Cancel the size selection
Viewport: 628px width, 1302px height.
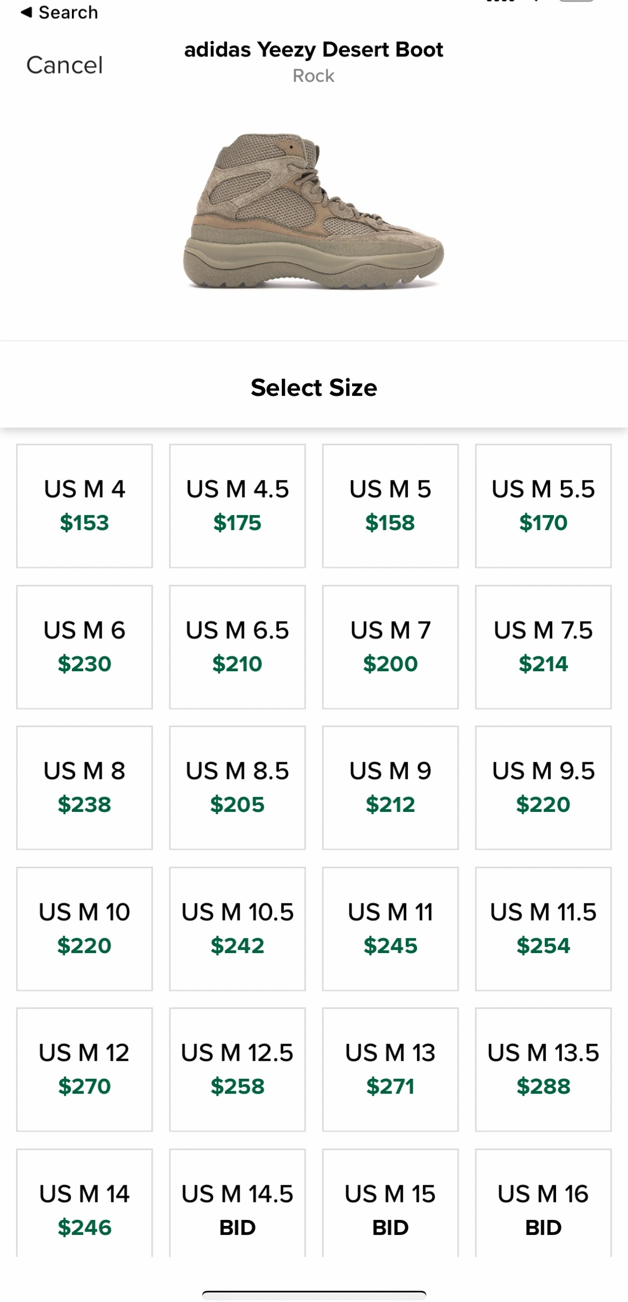(x=64, y=66)
